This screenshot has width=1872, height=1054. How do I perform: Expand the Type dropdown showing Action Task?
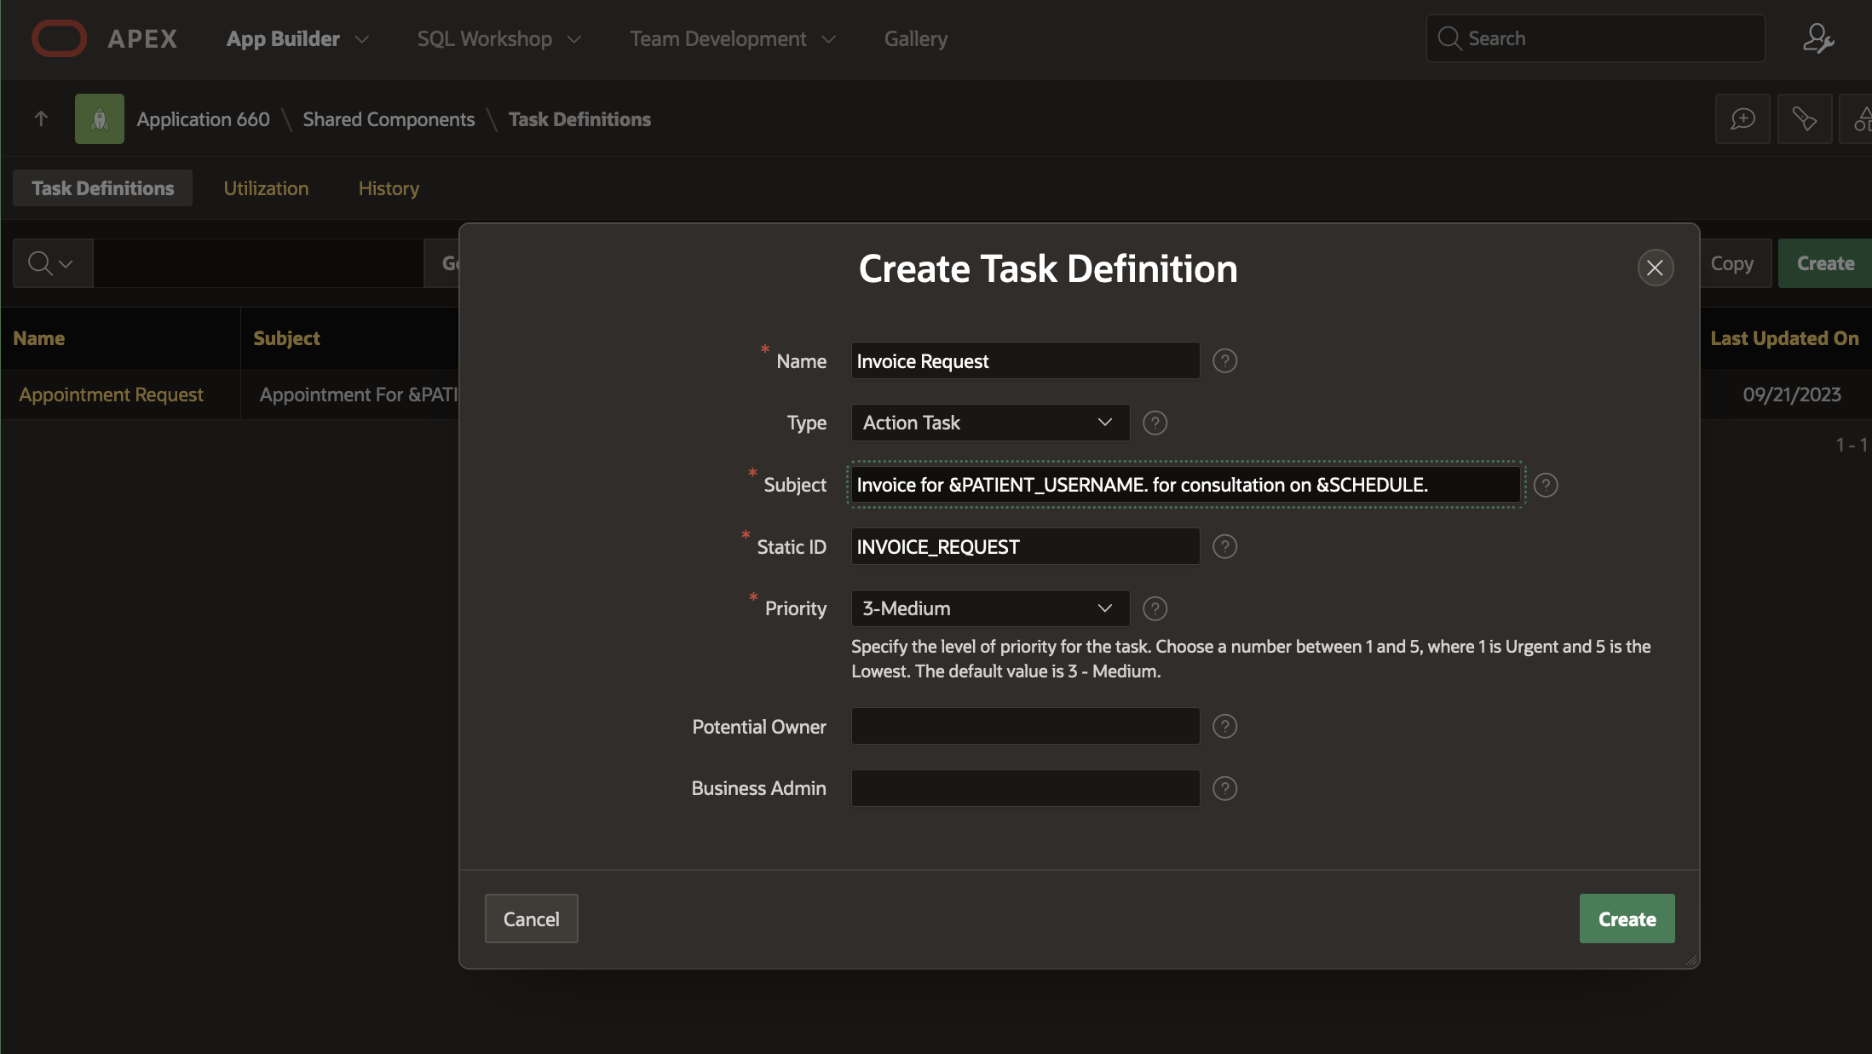click(989, 423)
